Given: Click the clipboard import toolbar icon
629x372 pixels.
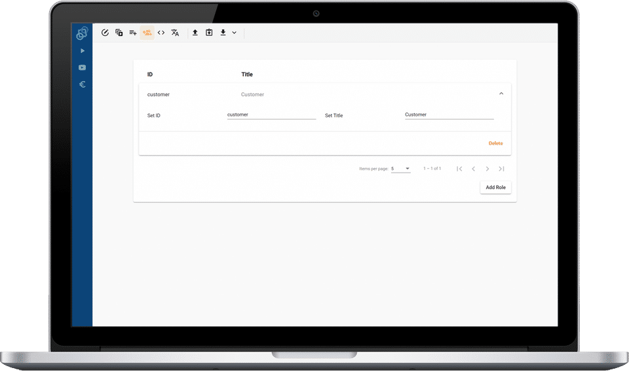Looking at the screenshot, I should [209, 33].
